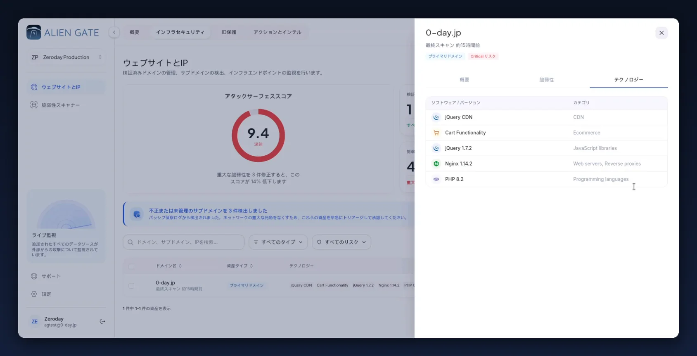Toggle the select-all checkbox in table header
Image resolution: width=697 pixels, height=356 pixels.
[131, 266]
